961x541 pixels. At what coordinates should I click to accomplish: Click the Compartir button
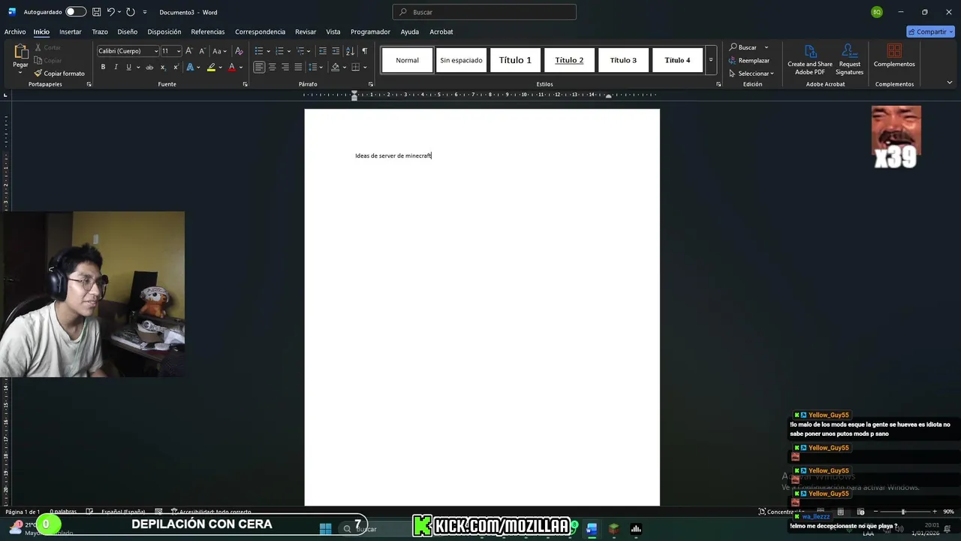coord(930,32)
